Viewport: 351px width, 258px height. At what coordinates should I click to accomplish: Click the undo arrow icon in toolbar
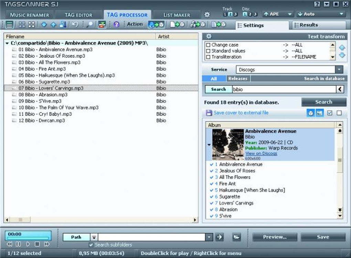tap(75, 24)
